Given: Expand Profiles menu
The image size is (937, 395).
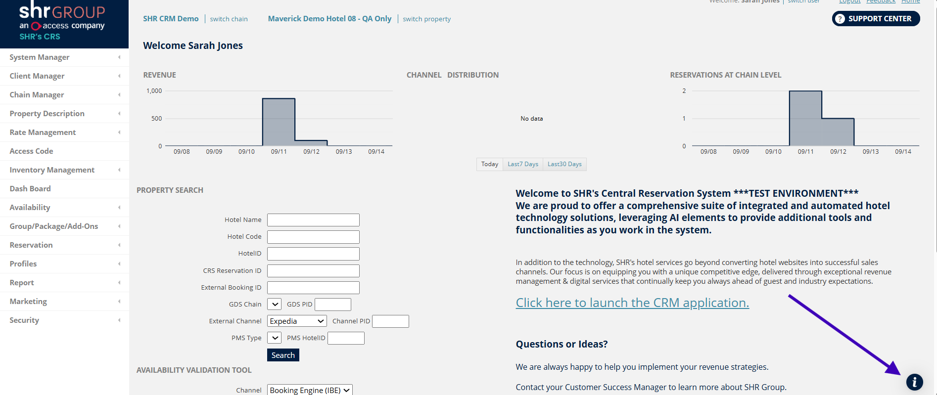Looking at the screenshot, I should coord(64,264).
